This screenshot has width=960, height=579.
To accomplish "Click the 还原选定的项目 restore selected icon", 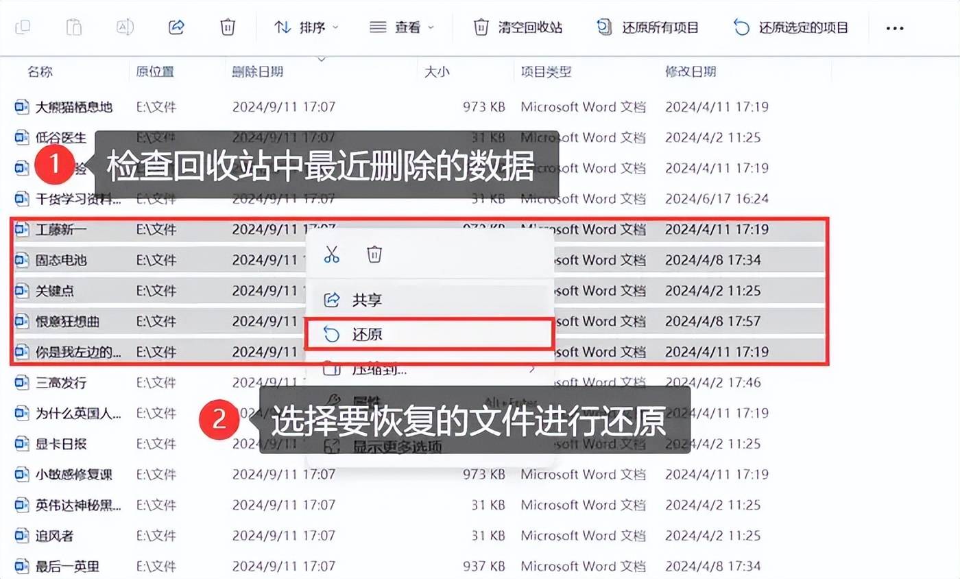I will [740, 27].
